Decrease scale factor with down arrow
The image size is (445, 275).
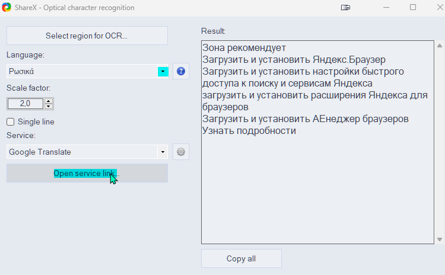click(x=49, y=106)
